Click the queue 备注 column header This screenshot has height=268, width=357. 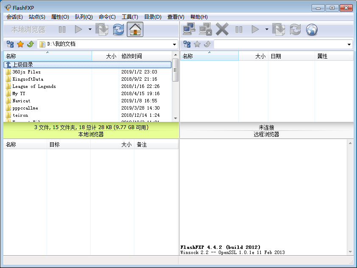point(156,144)
